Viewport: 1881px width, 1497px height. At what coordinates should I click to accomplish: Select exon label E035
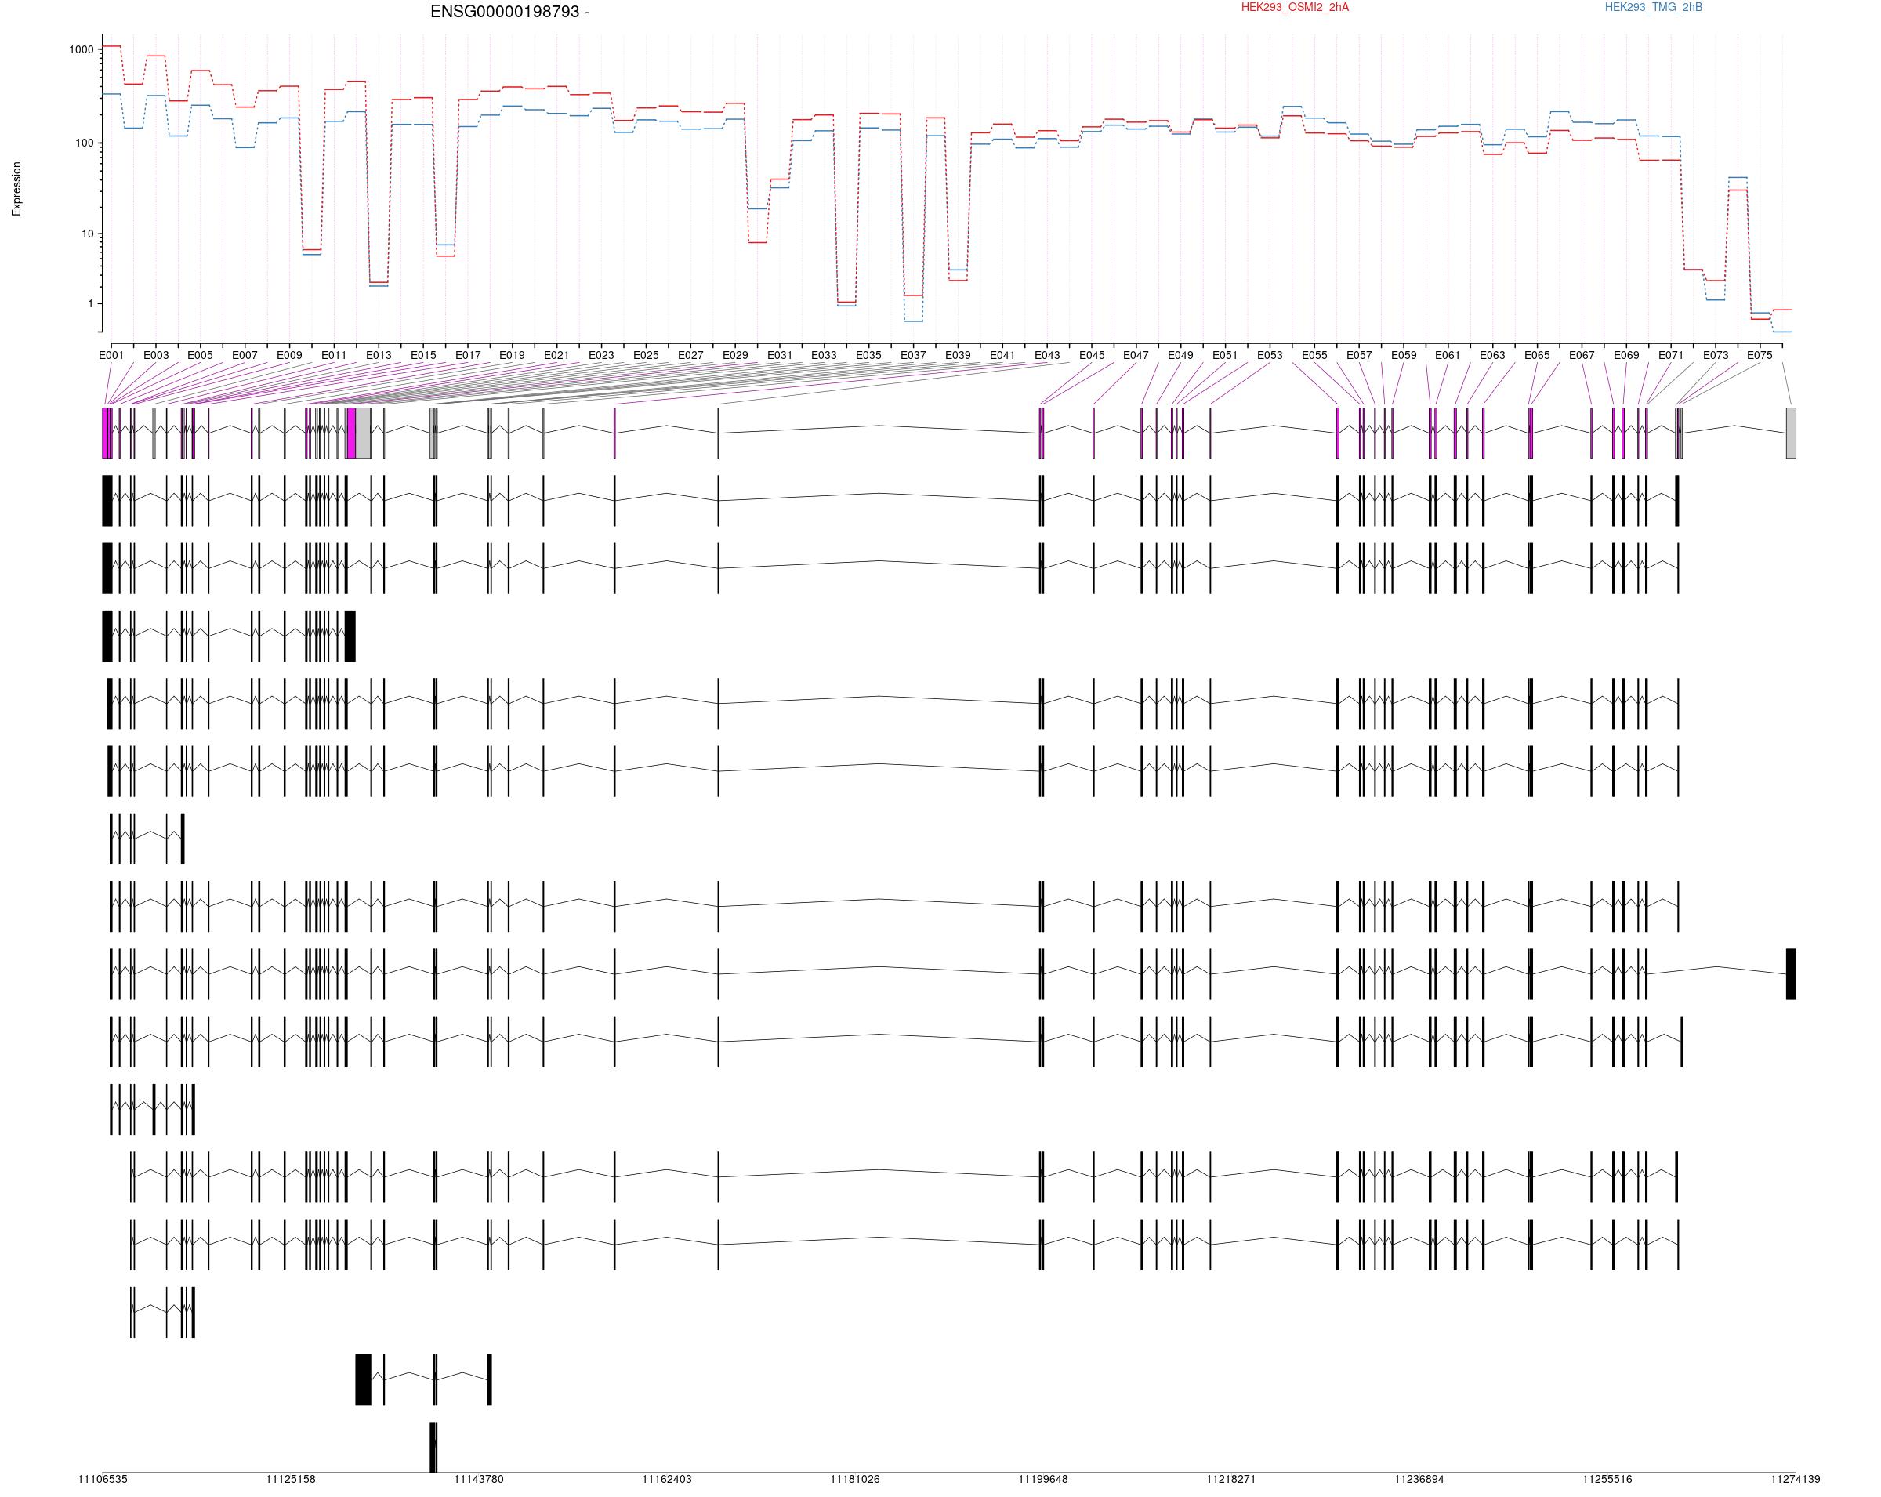[x=868, y=355]
